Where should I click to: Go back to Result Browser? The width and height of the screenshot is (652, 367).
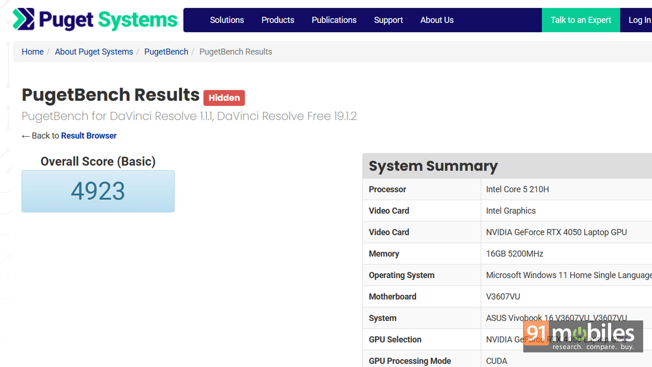[89, 136]
